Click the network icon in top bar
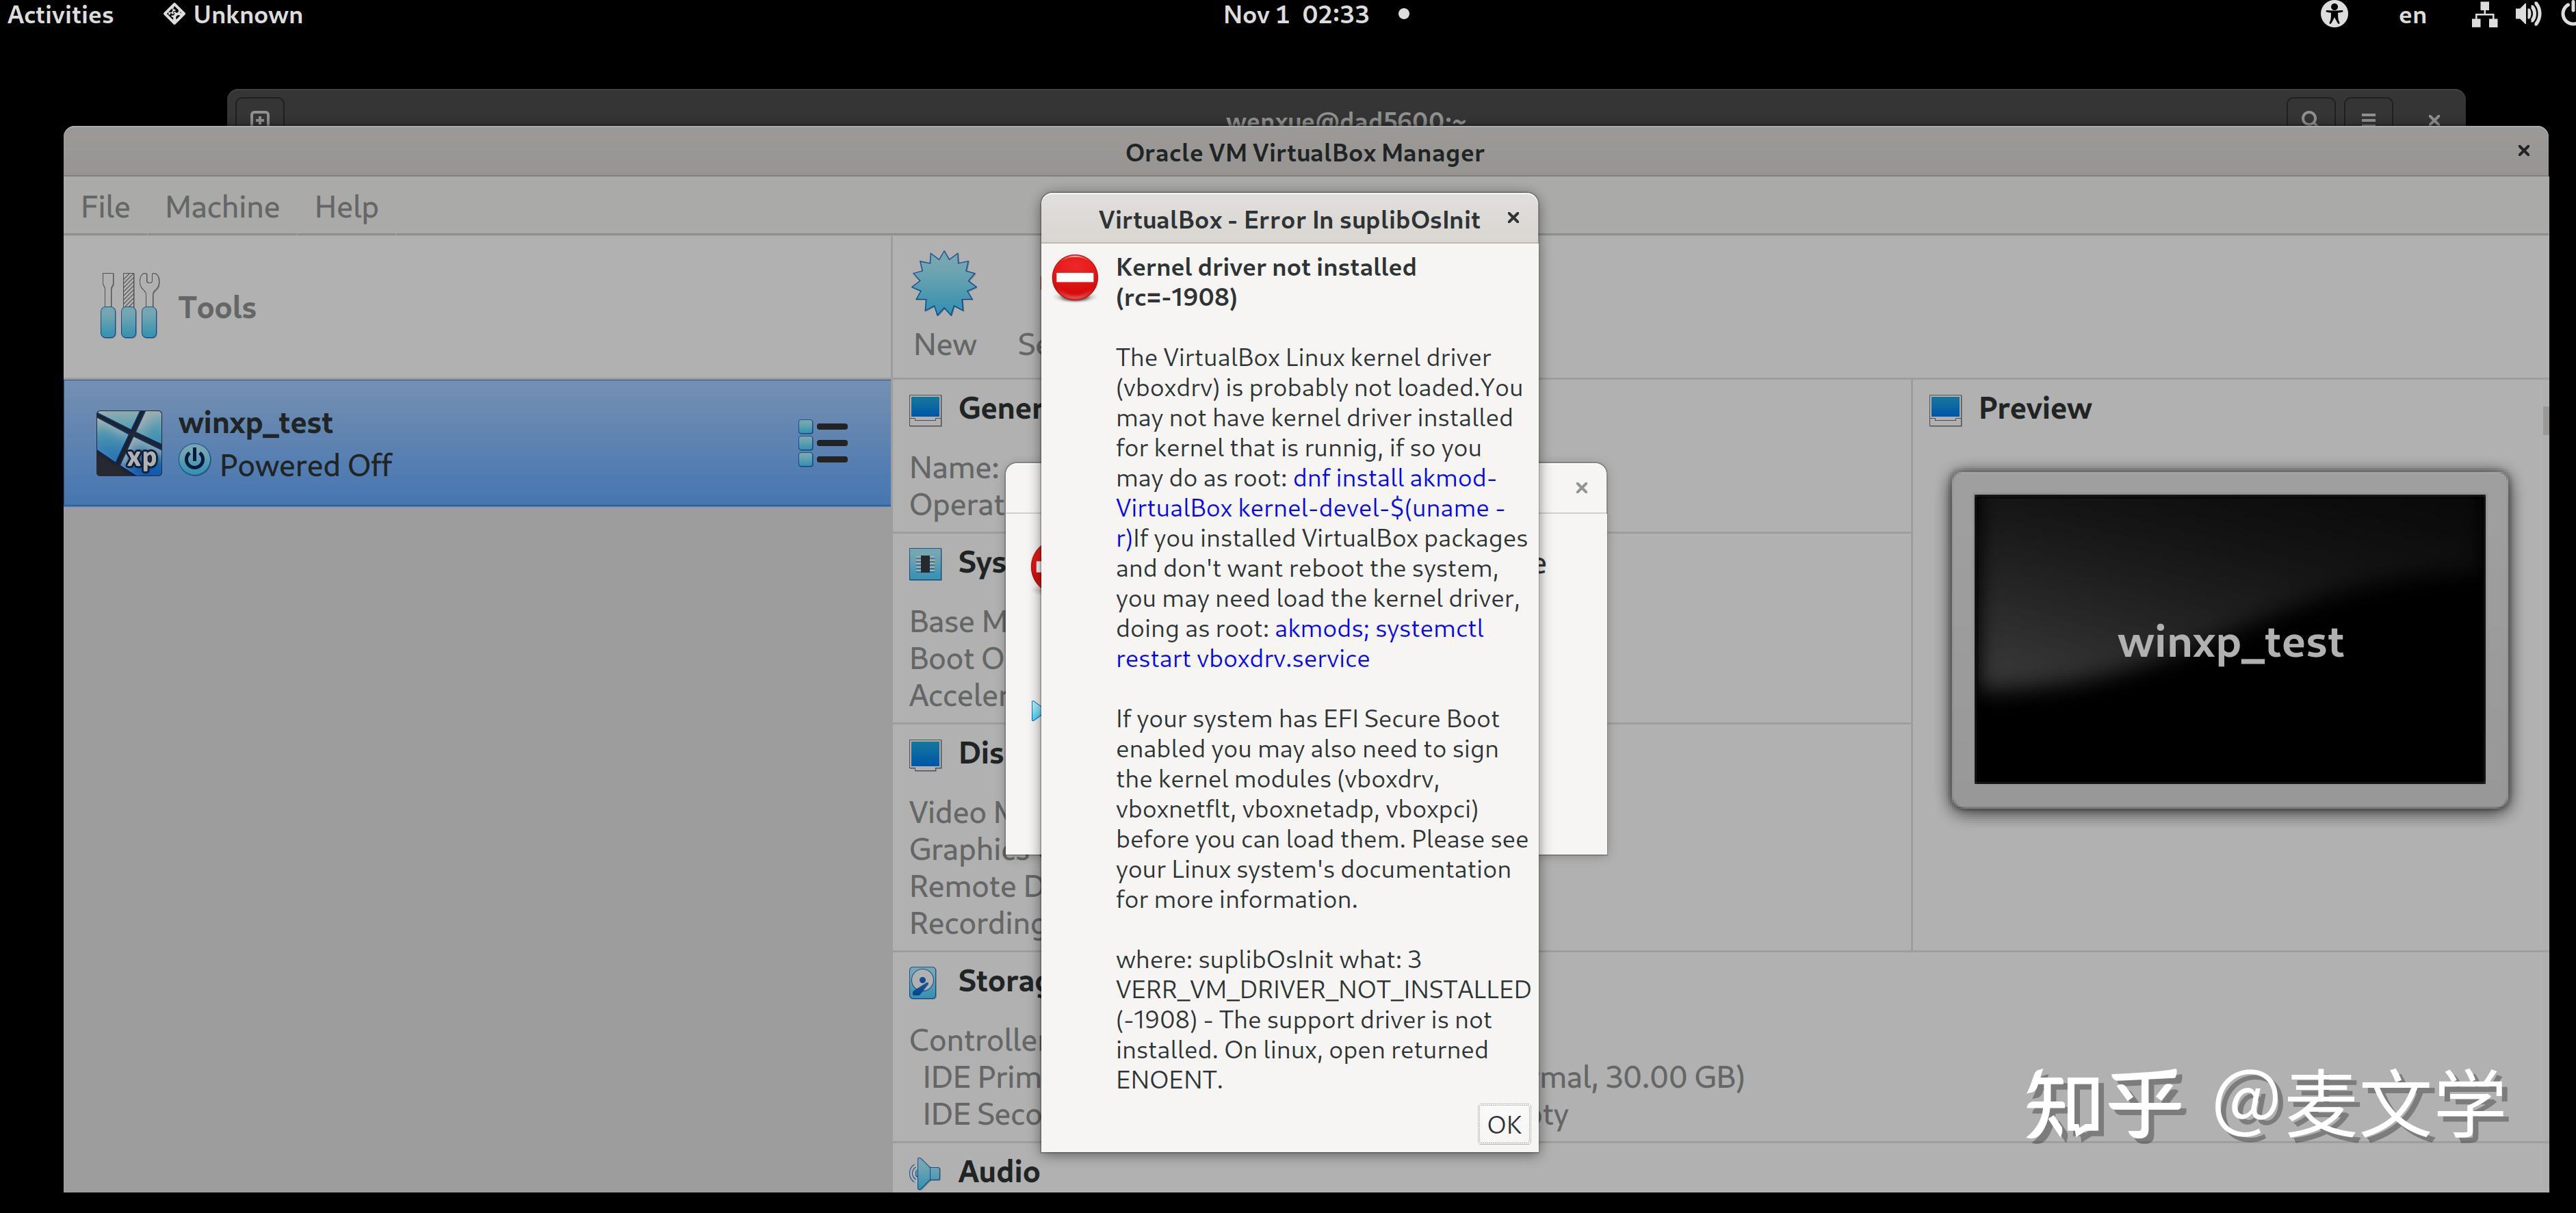The width and height of the screenshot is (2576, 1213). tap(2483, 15)
